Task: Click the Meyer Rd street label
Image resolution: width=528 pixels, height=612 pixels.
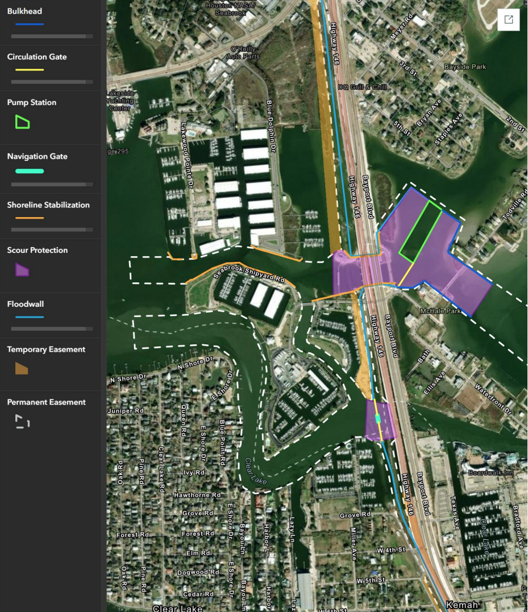Action: coord(401,27)
